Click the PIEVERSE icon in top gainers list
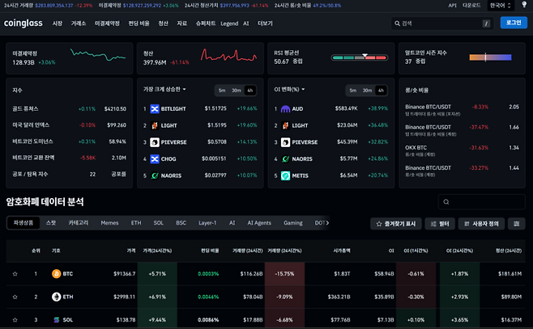 [155, 141]
